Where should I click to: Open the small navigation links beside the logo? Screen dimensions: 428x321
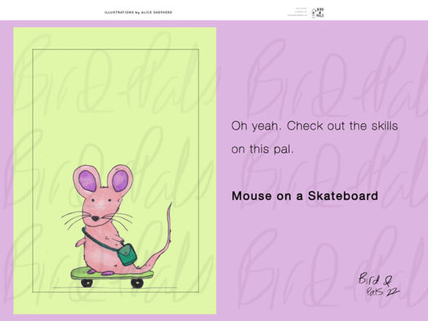tap(298, 12)
